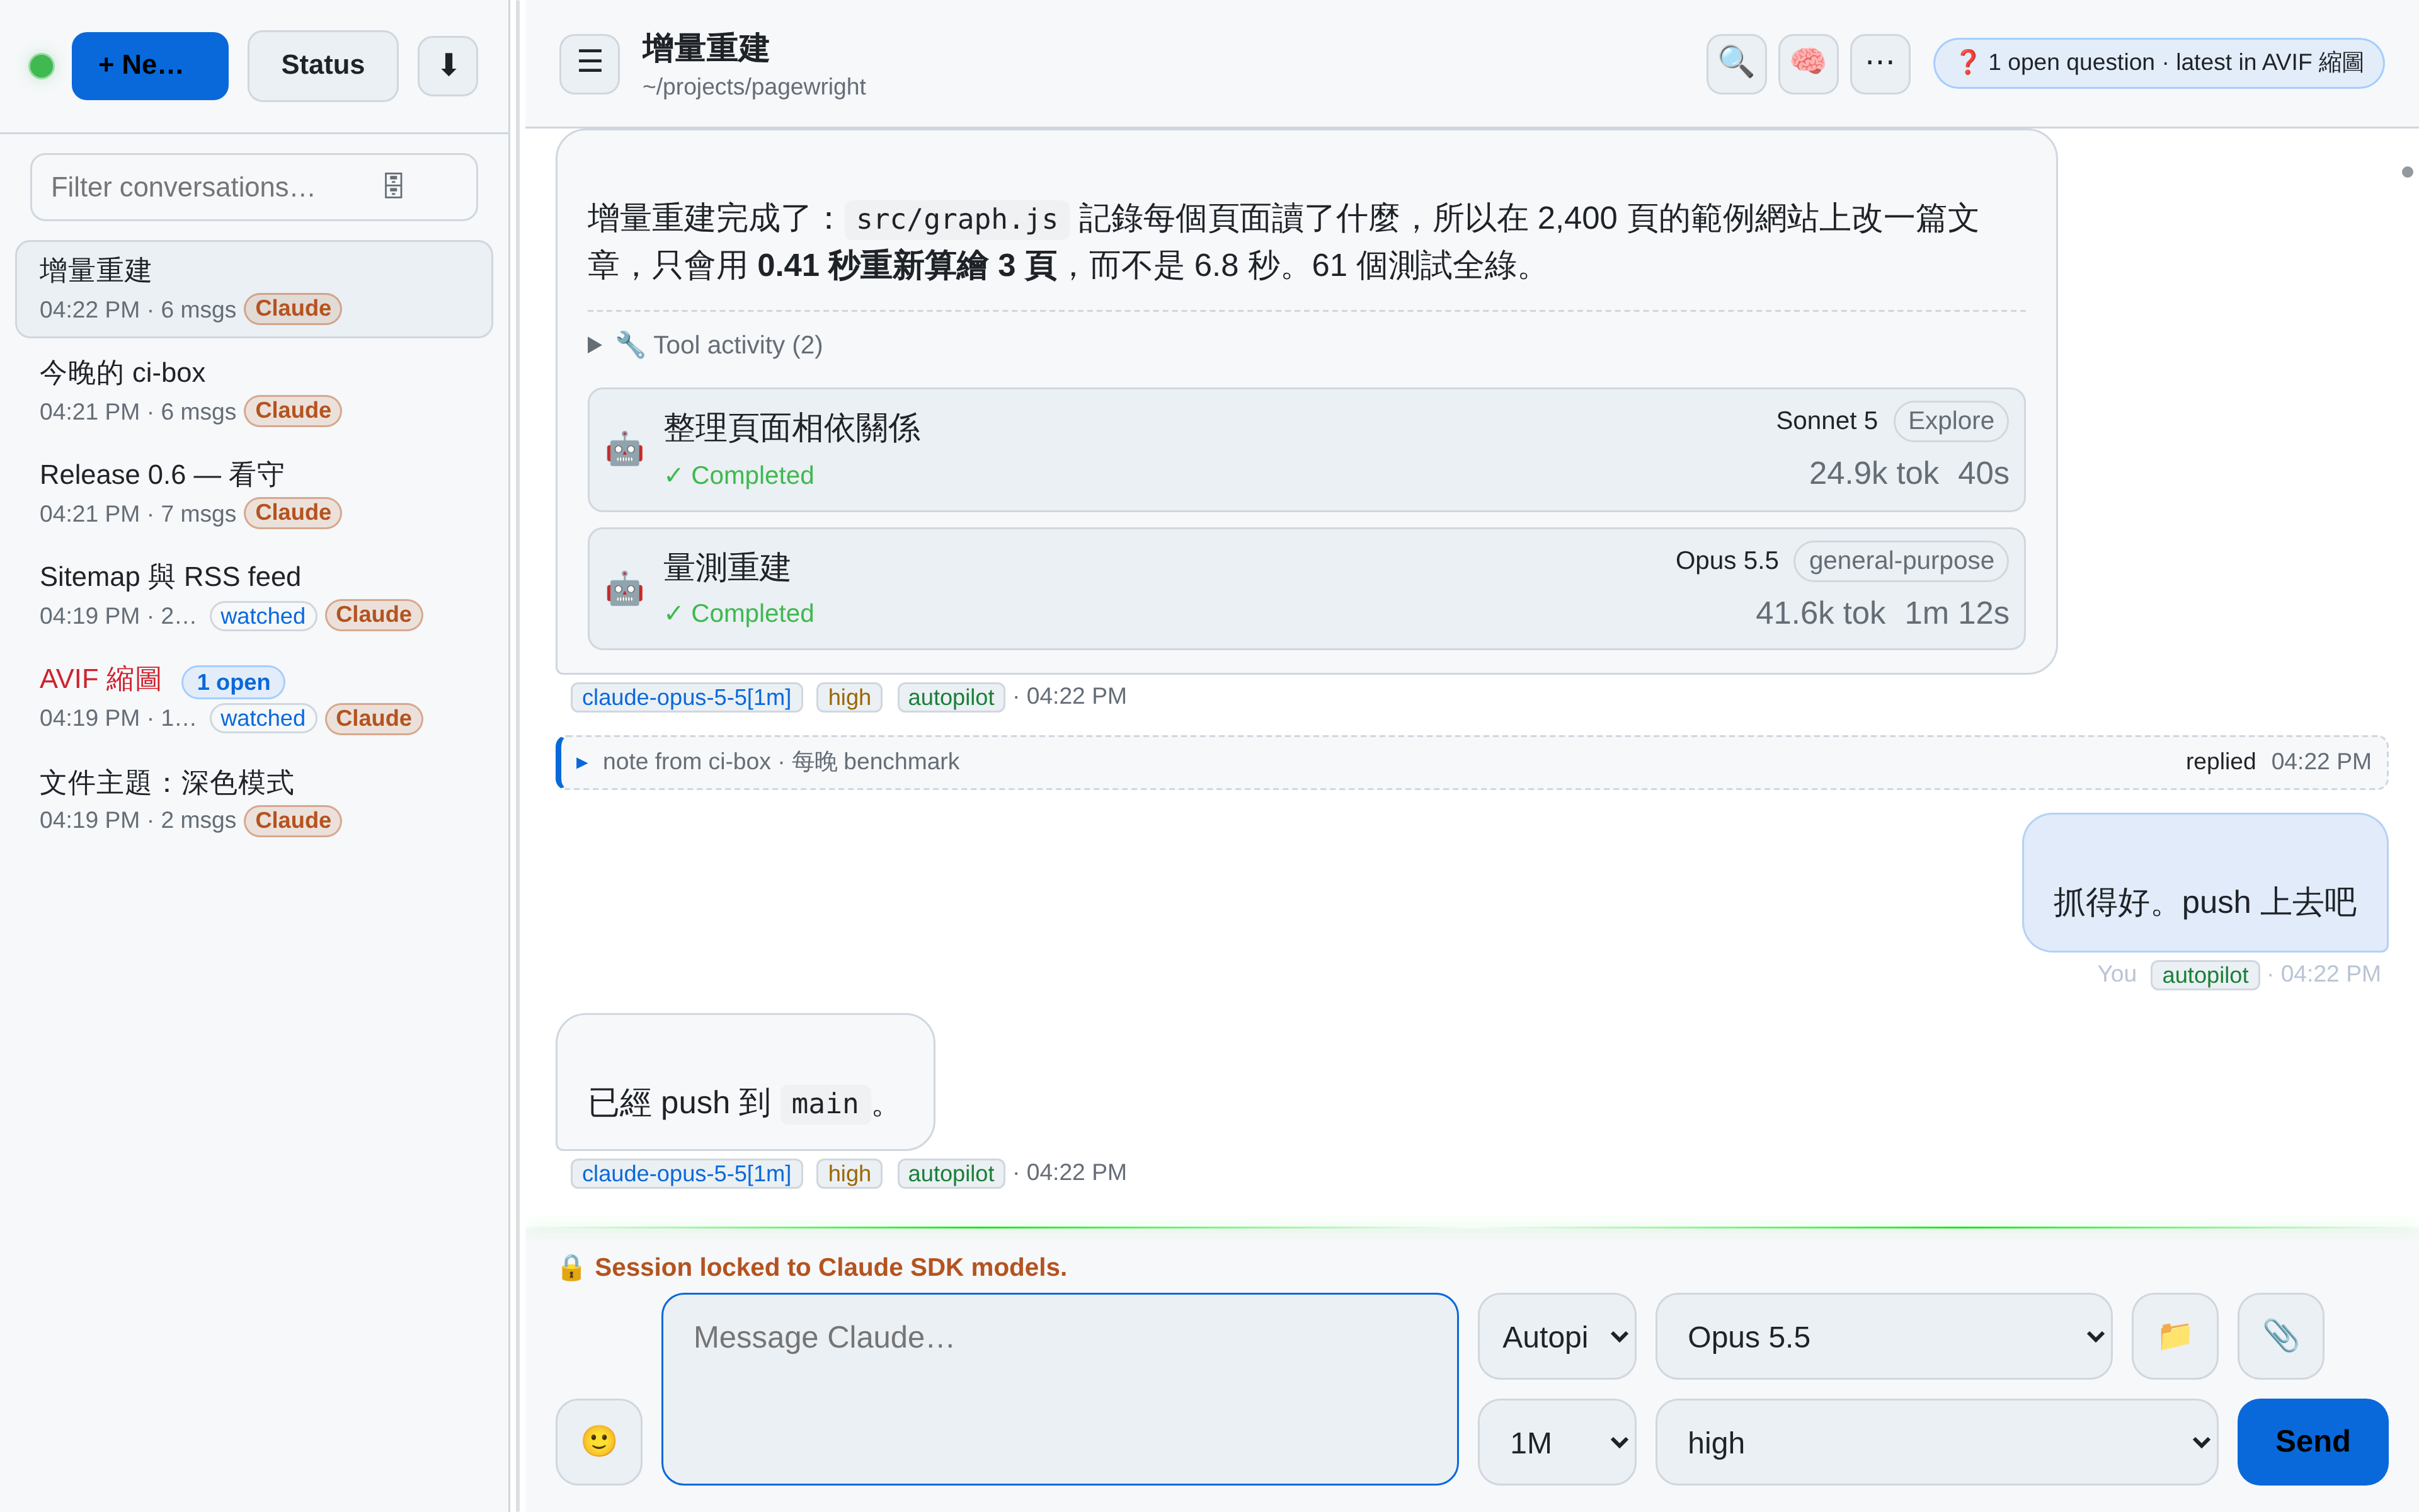Open the 1M context dropdown
This screenshot has height=1512, width=2419.
tap(1557, 1441)
